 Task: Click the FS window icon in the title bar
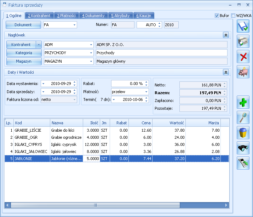pos(5,5)
